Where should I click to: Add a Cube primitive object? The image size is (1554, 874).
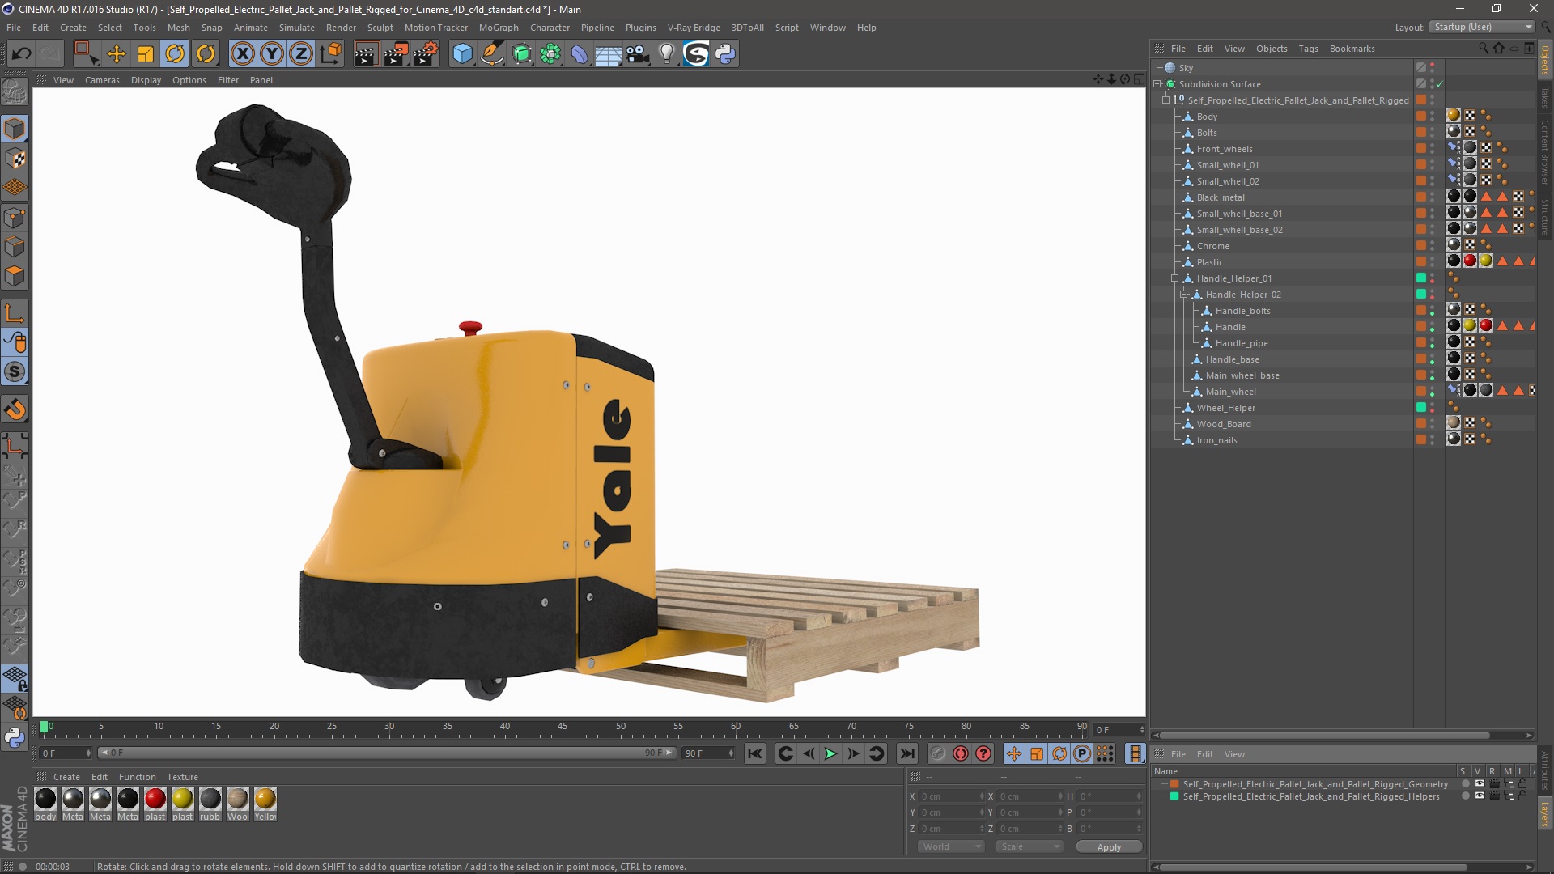coord(462,54)
